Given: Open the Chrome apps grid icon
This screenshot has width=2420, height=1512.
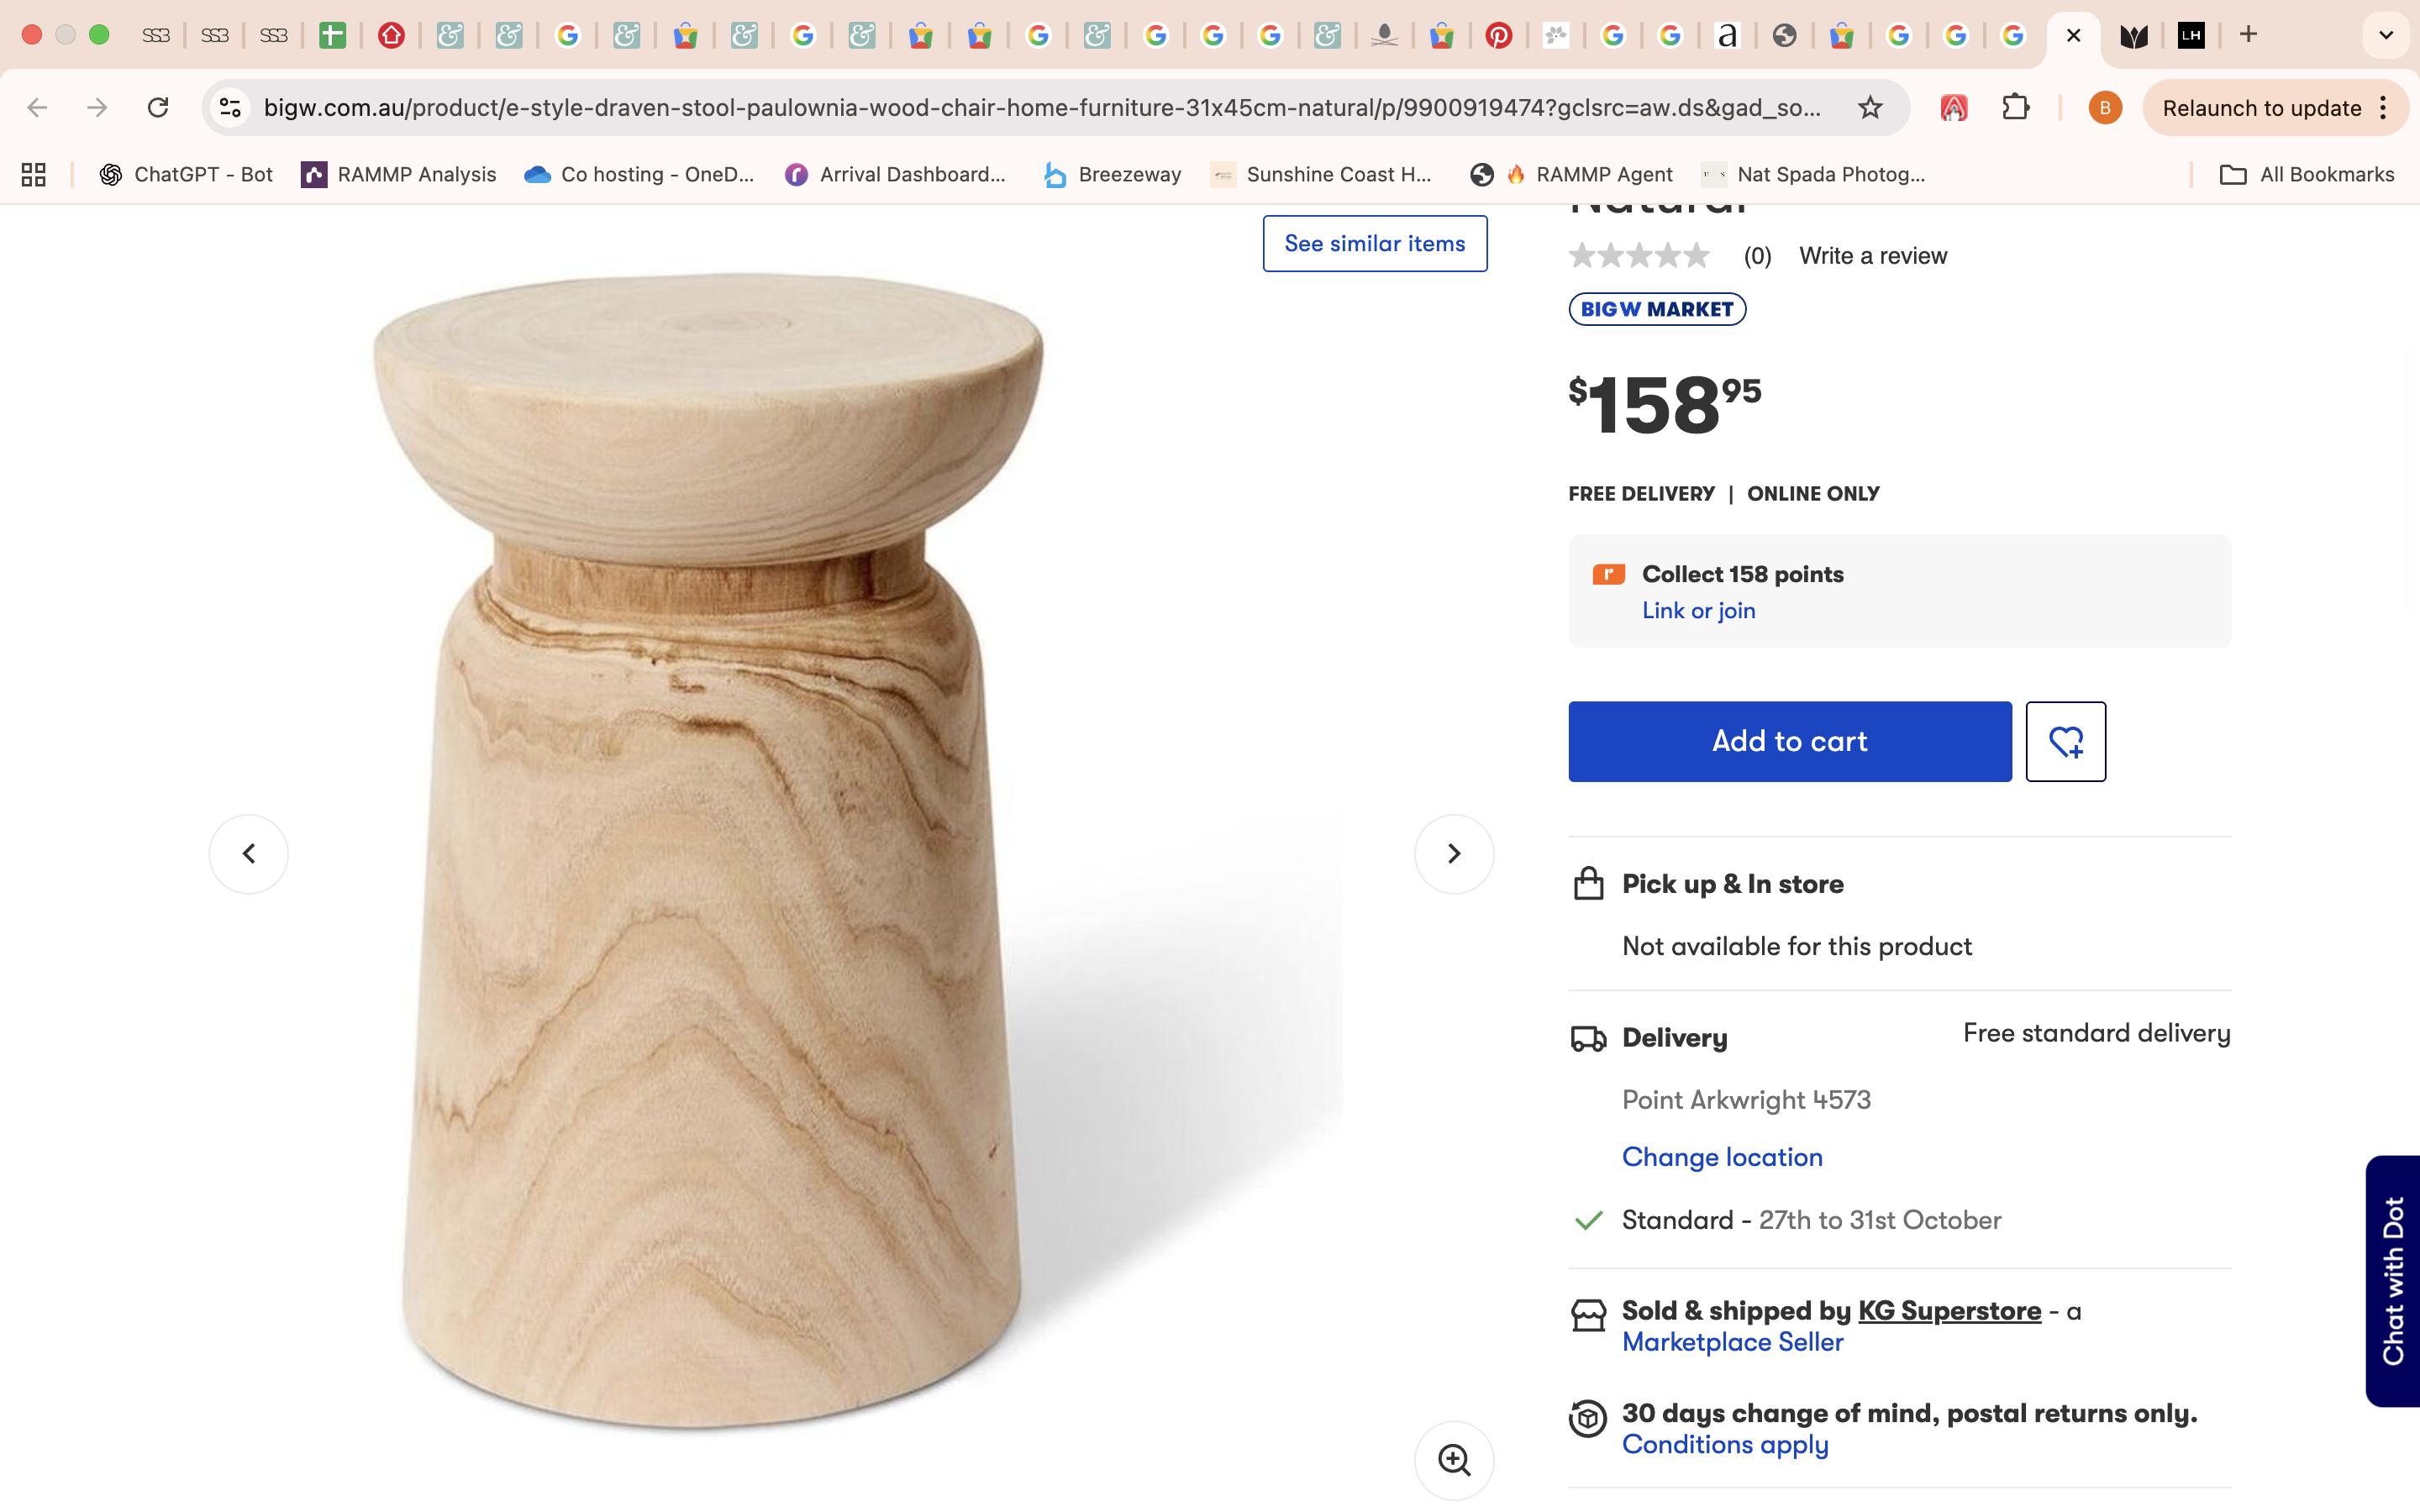Looking at the screenshot, I should coord(34,175).
